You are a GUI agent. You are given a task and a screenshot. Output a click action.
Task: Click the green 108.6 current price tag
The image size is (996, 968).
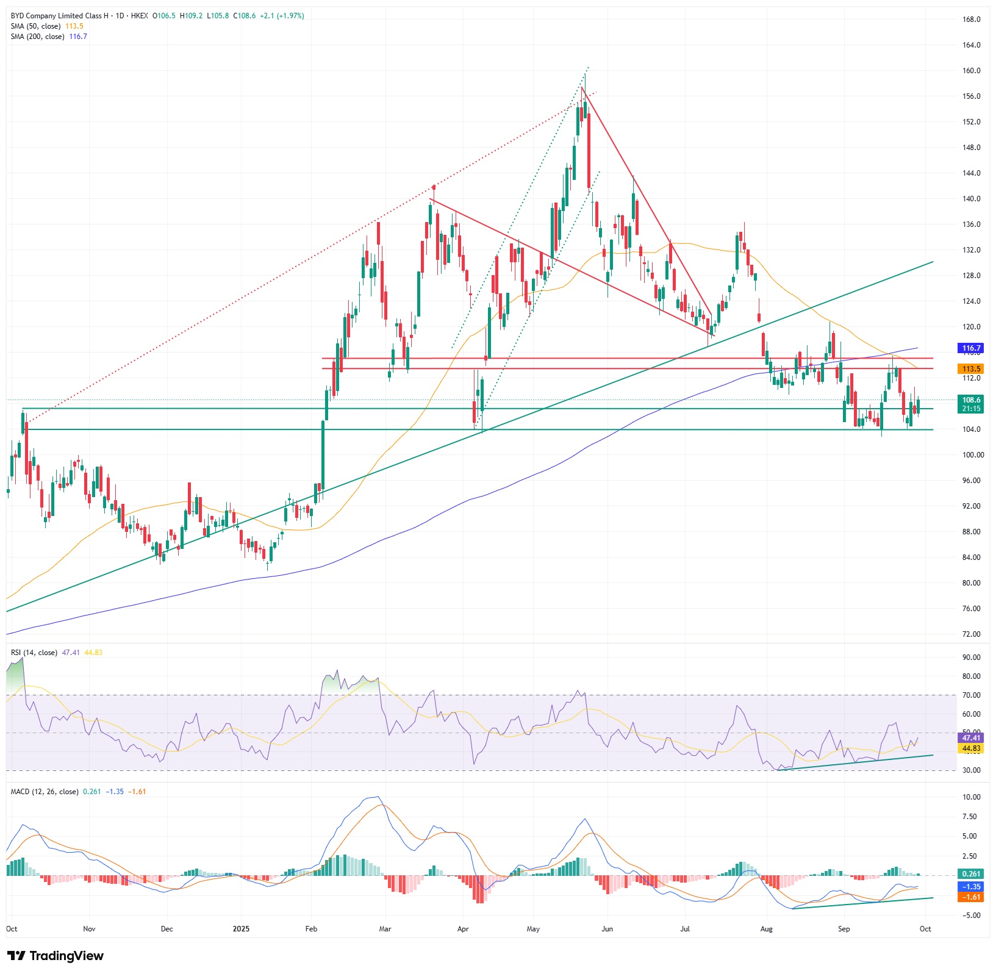(x=971, y=400)
